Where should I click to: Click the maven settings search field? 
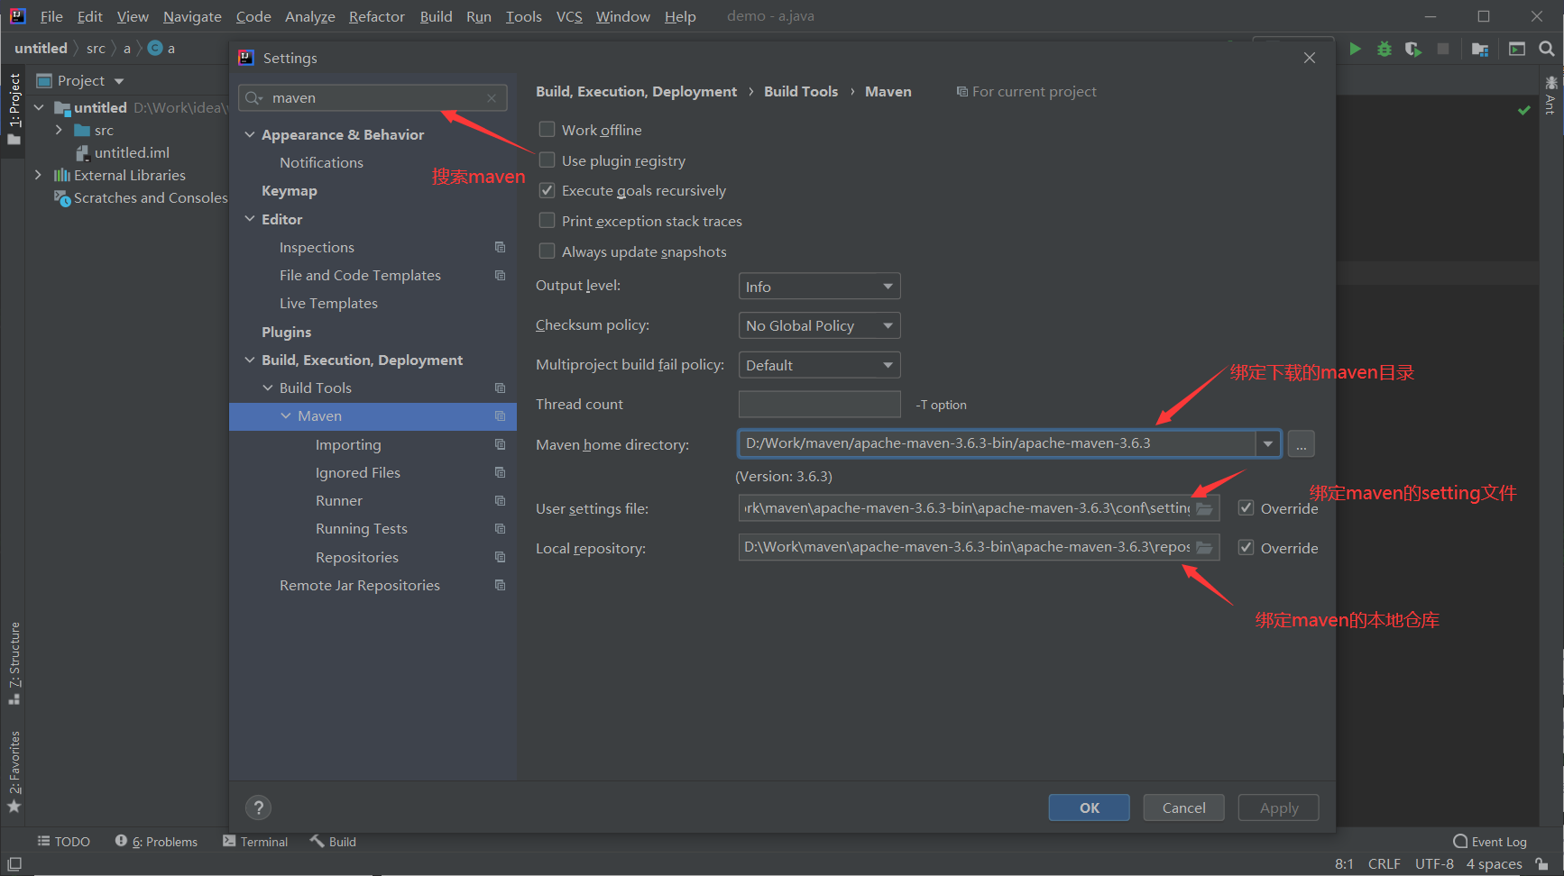point(373,98)
